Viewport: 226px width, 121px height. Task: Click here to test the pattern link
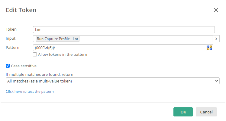click(x=30, y=92)
